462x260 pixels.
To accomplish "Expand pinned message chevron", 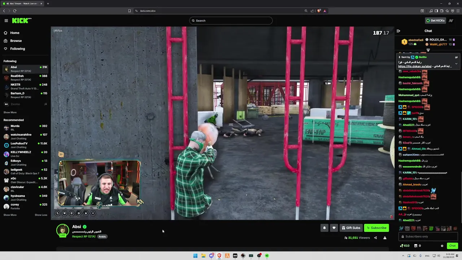I will point(456,64).
